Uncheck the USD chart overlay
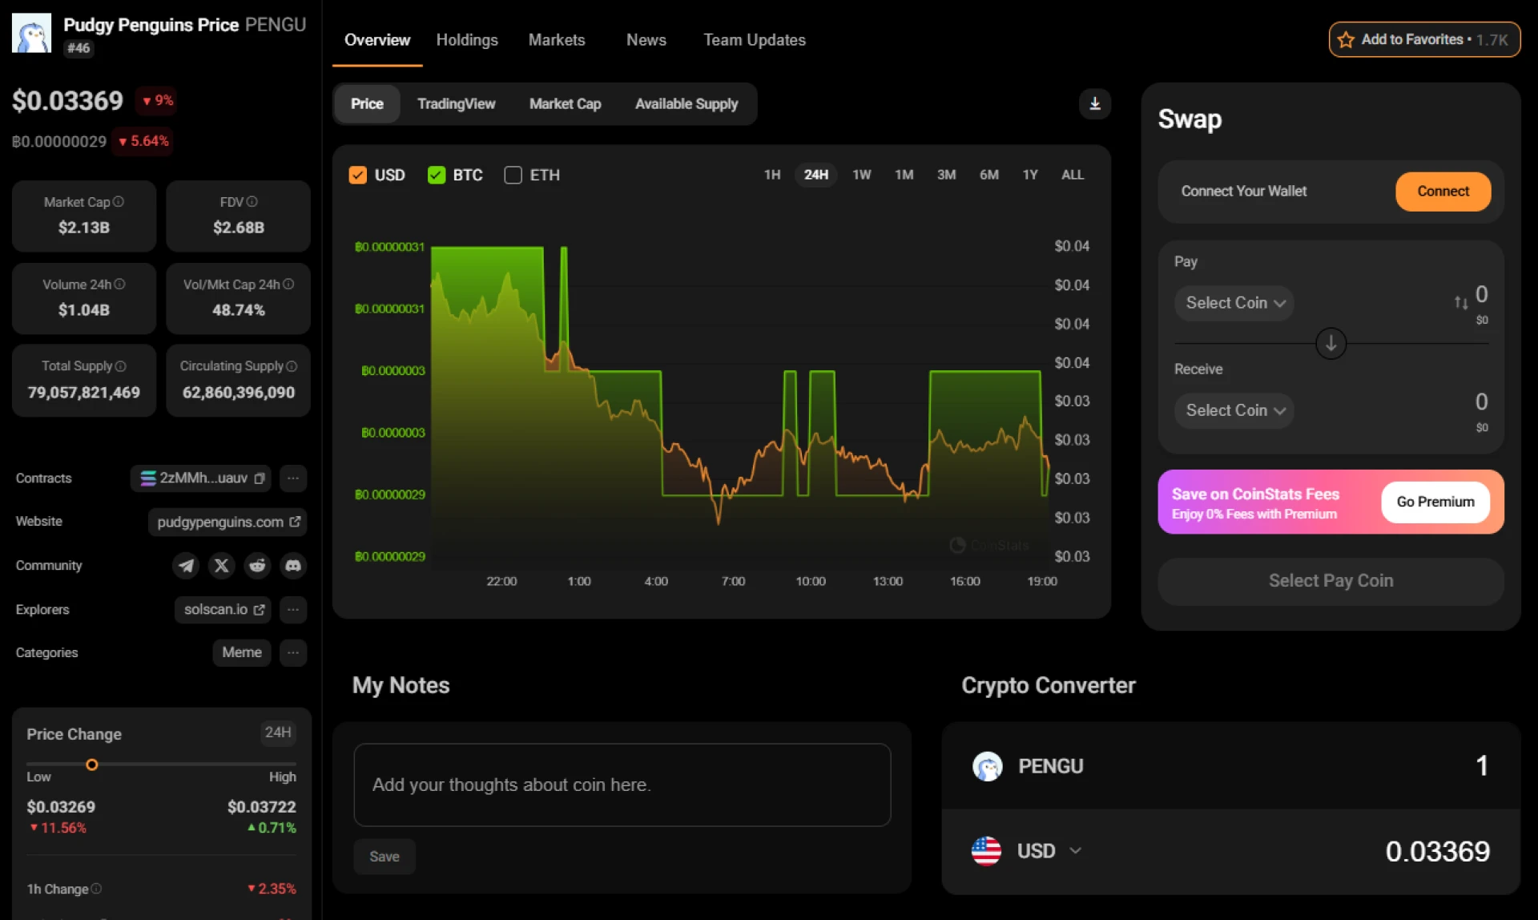 (358, 174)
